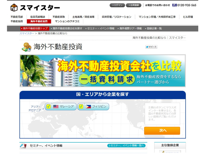Click the スマイスター logo icon

click(14, 7)
